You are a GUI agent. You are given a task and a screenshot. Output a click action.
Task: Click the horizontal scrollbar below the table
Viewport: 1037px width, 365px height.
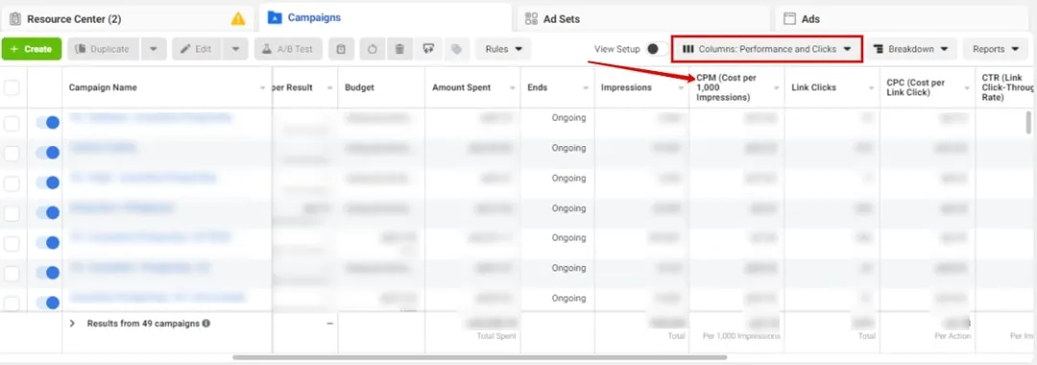tap(479, 357)
